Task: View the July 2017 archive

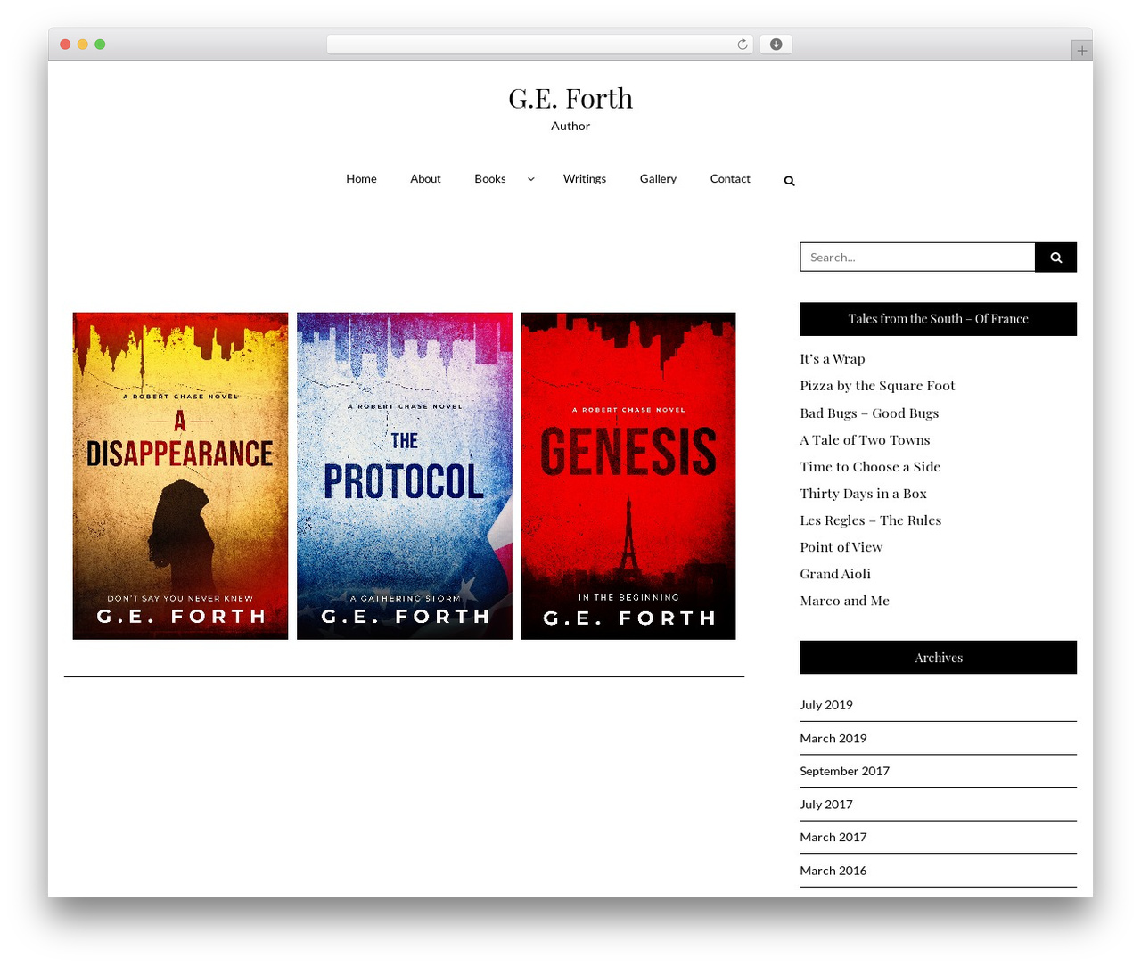Action: [x=826, y=805]
